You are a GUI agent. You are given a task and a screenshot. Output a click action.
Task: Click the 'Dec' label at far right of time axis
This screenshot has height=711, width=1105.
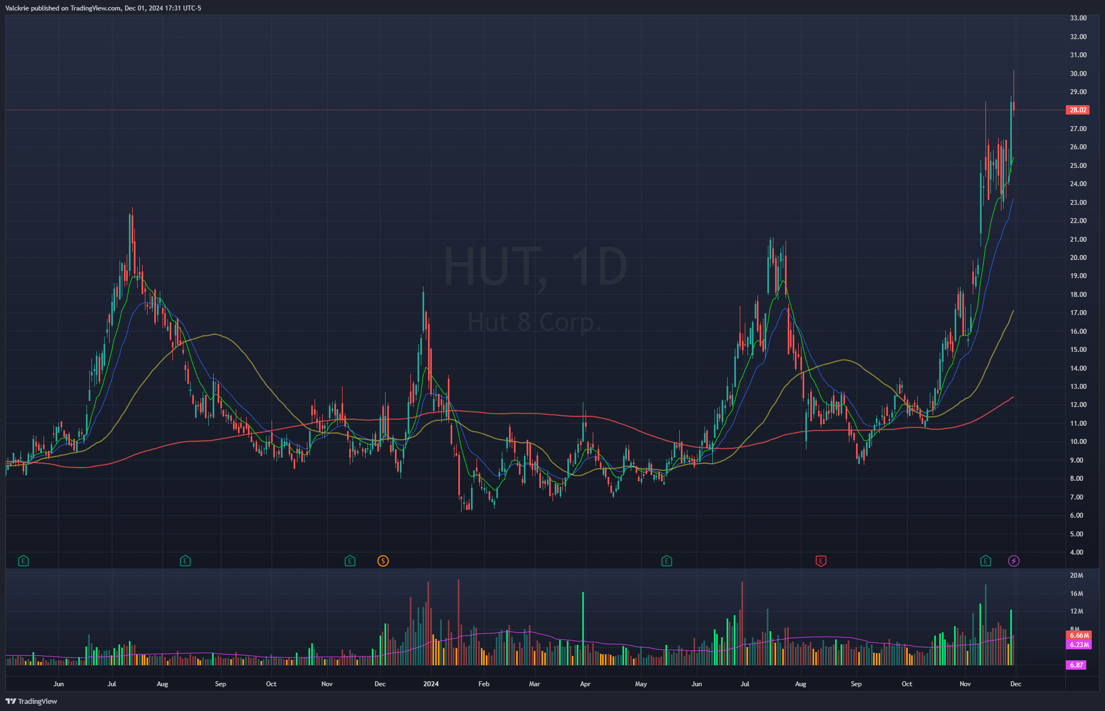click(1016, 684)
